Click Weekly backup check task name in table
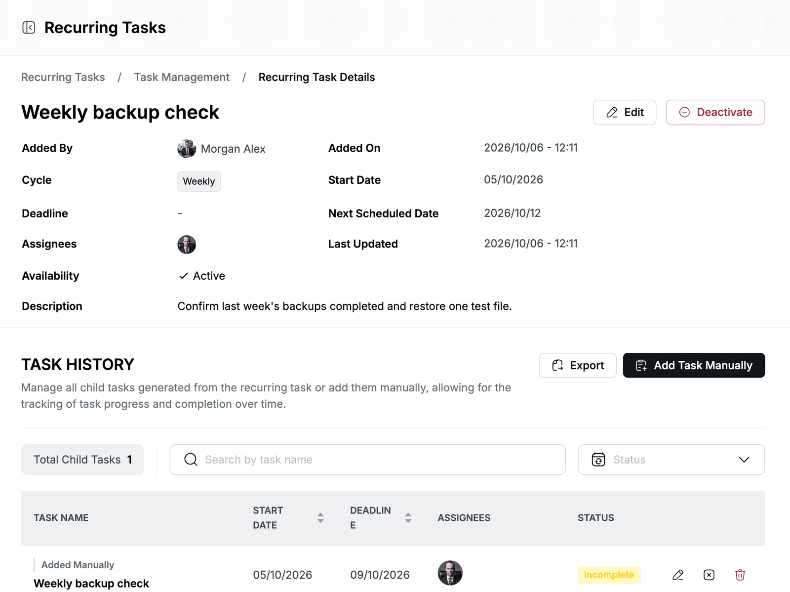 tap(91, 584)
